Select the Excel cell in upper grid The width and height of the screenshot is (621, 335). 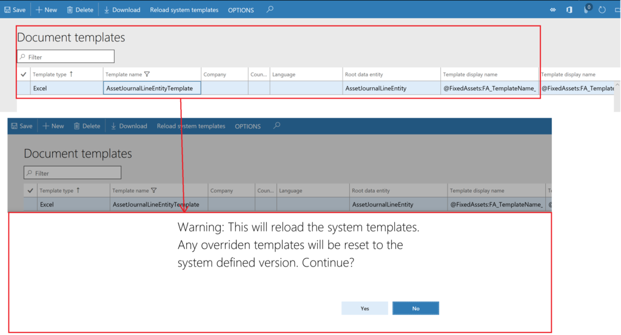66,88
